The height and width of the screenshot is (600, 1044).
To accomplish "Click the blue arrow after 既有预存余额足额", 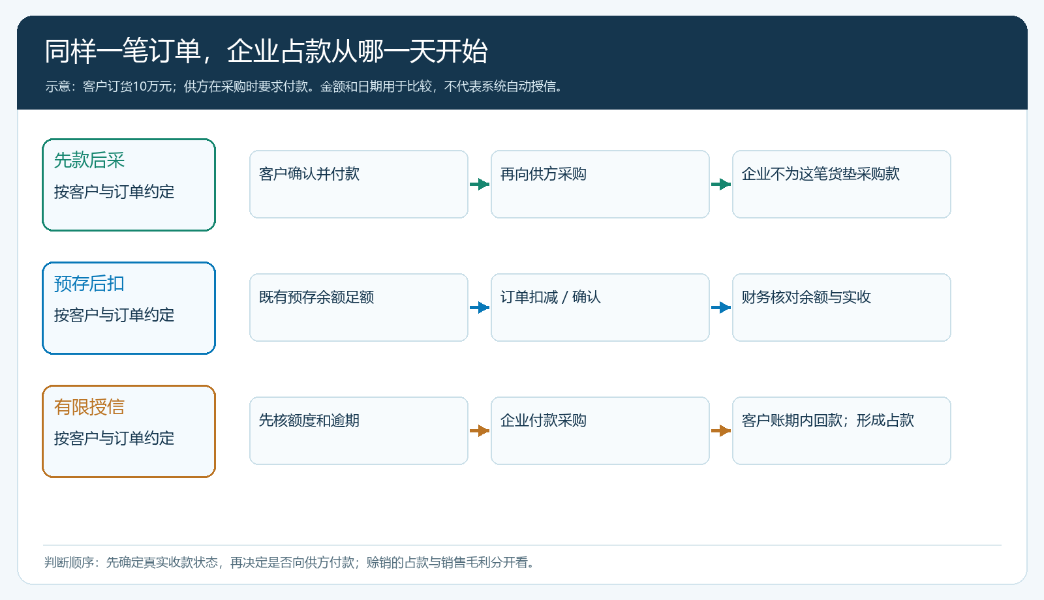I will 480,307.
